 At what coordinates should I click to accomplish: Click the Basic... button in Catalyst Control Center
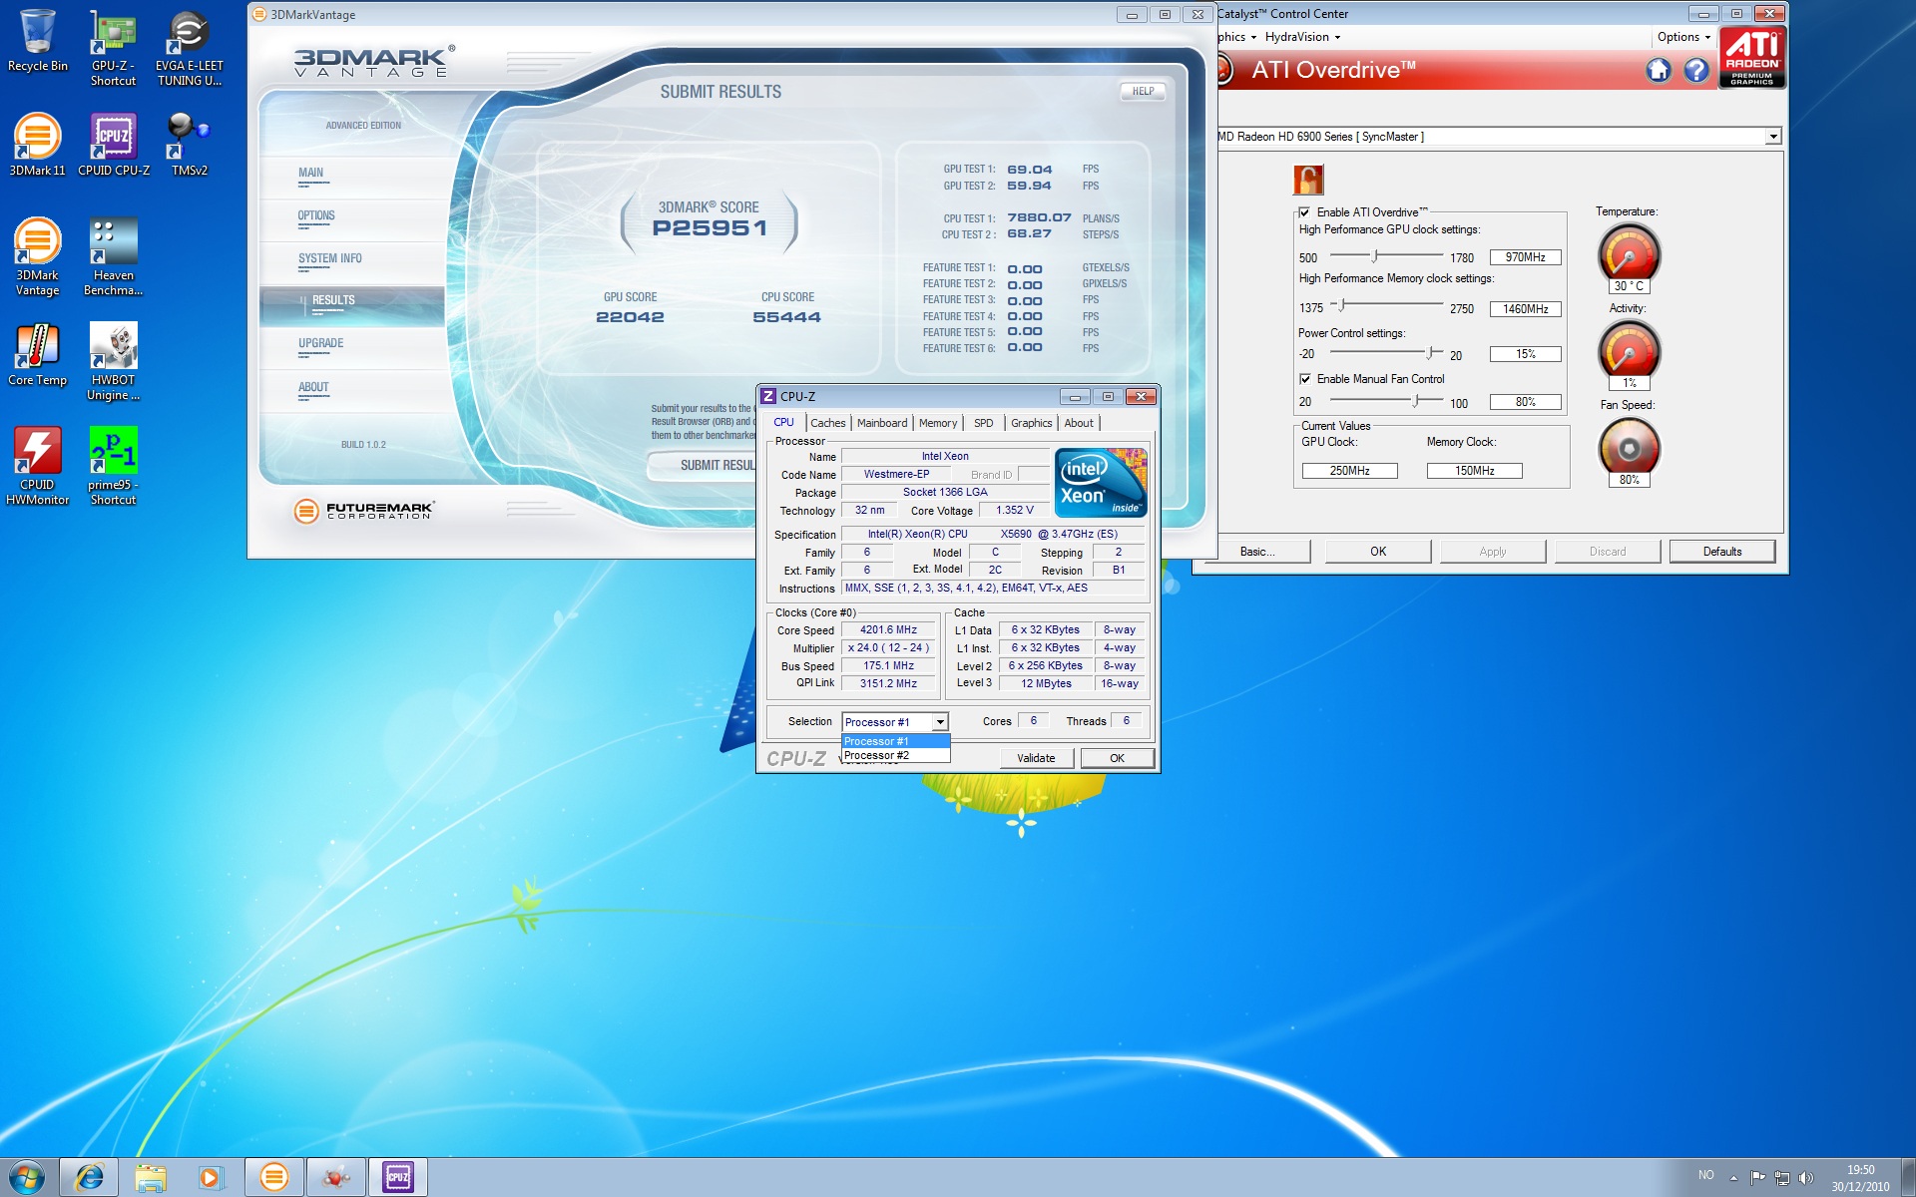tap(1258, 552)
